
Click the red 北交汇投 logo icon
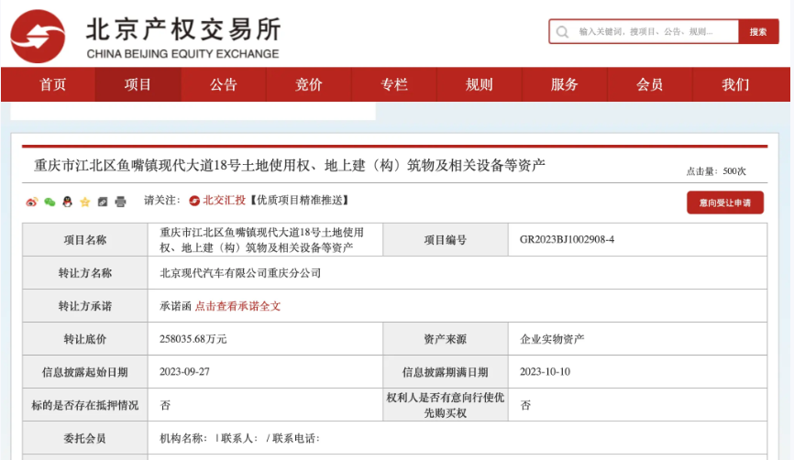194,201
